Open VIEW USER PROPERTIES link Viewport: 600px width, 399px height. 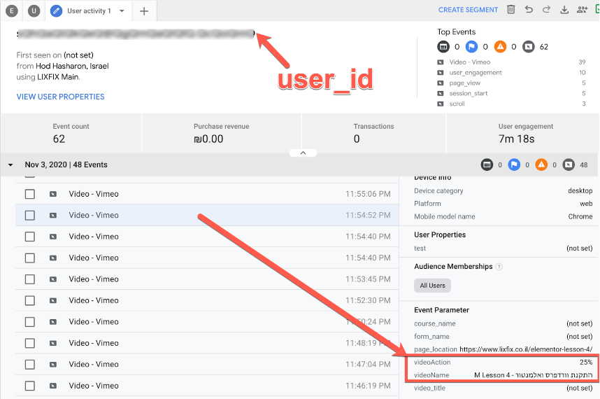pos(60,97)
